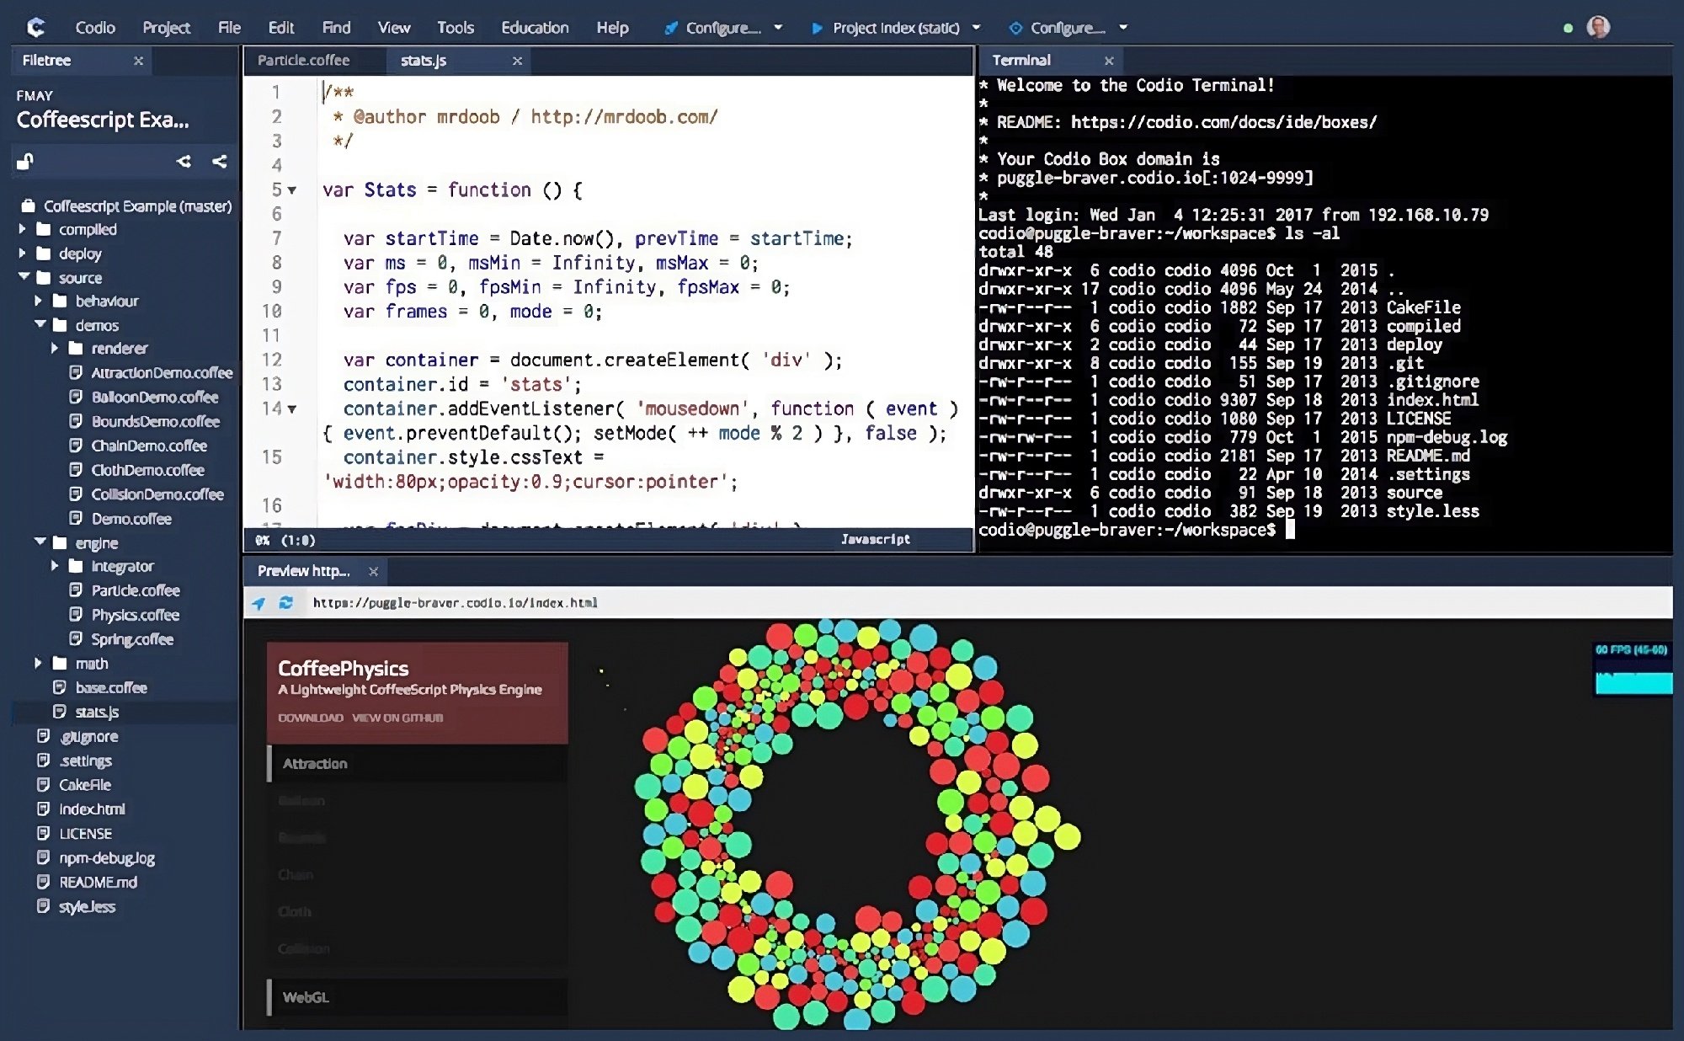
Task: Toggle the project lock padlock
Action: coord(25,161)
